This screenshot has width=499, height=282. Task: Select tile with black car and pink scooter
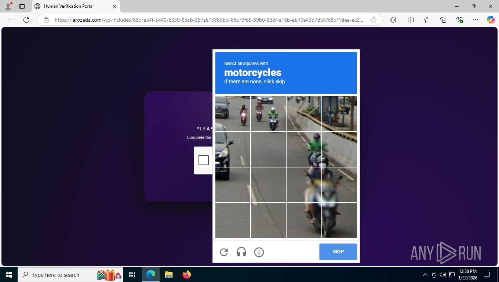pyautogui.click(x=233, y=113)
